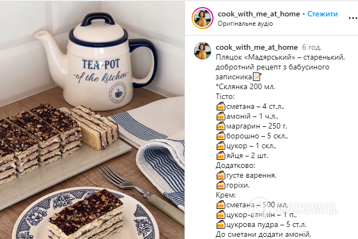Click the small avatar beside the caption
The image size is (358, 239).
pos(203,51)
